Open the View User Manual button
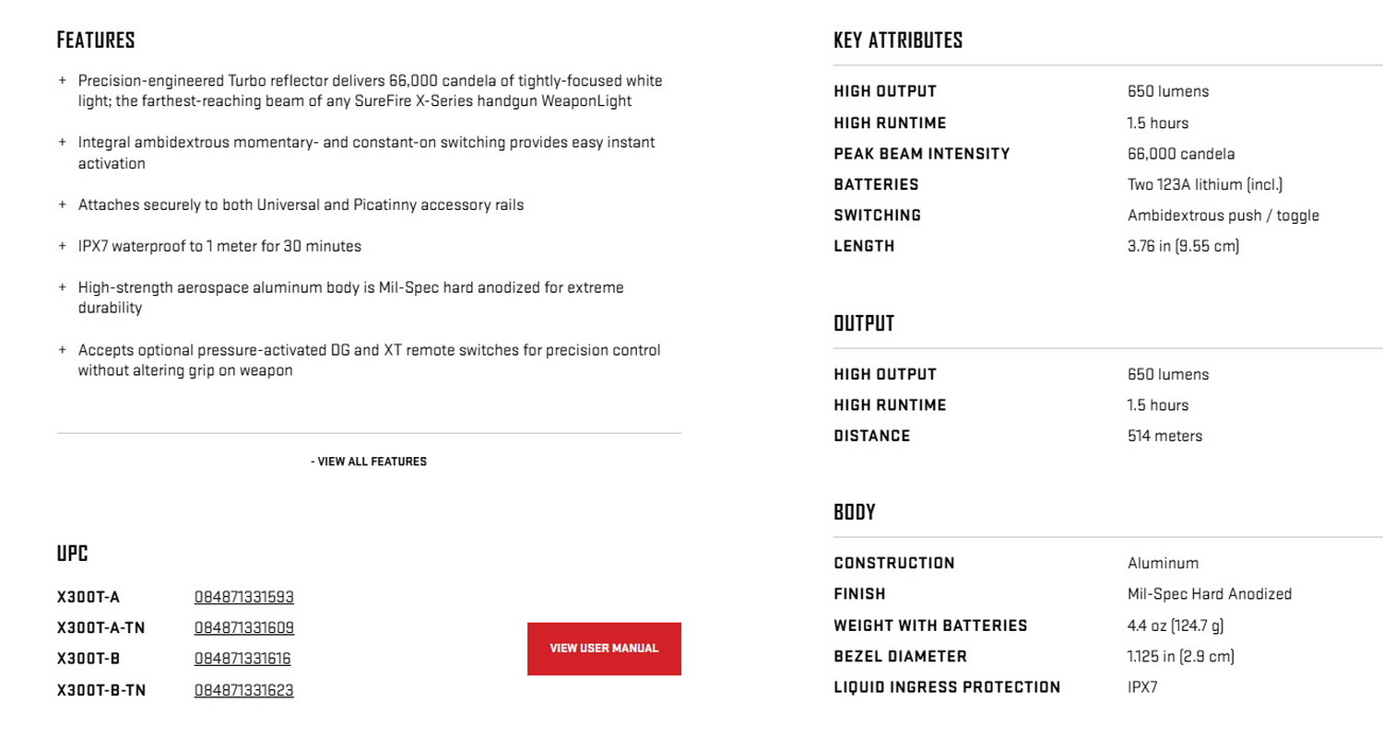Screen dimensions: 1383x737 [x=604, y=649]
